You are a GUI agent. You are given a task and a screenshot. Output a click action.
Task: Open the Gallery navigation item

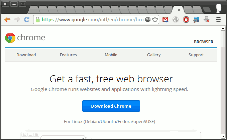[x=154, y=55]
